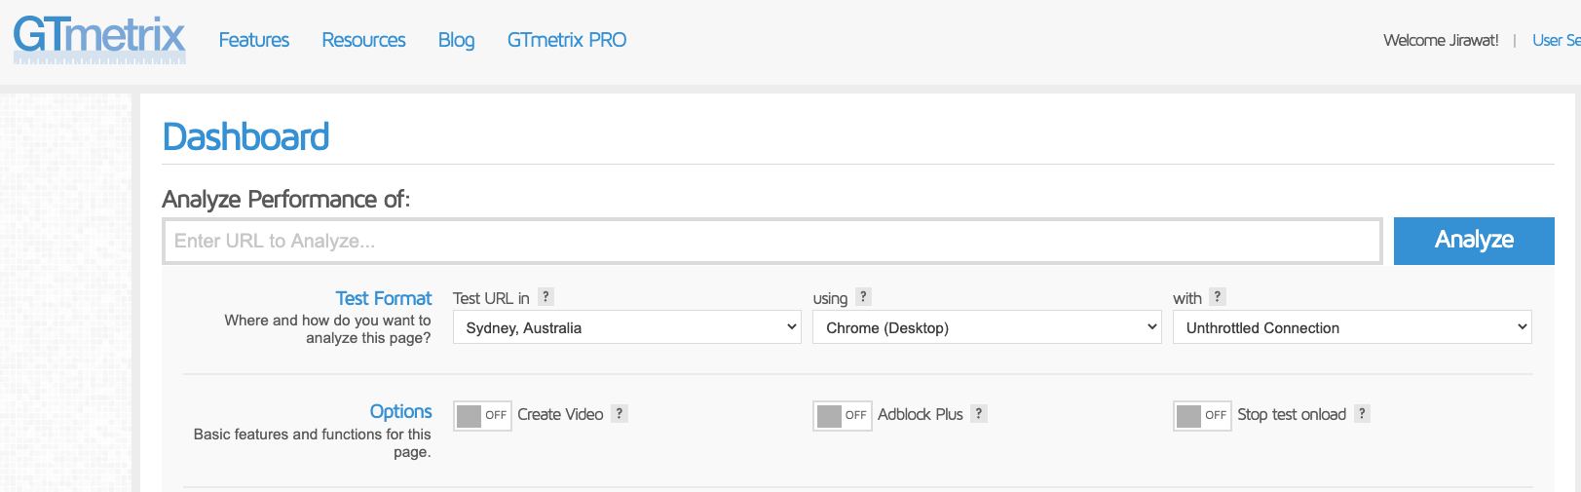Open the Features menu item
Screen dimensions: 1581x492
[253, 40]
